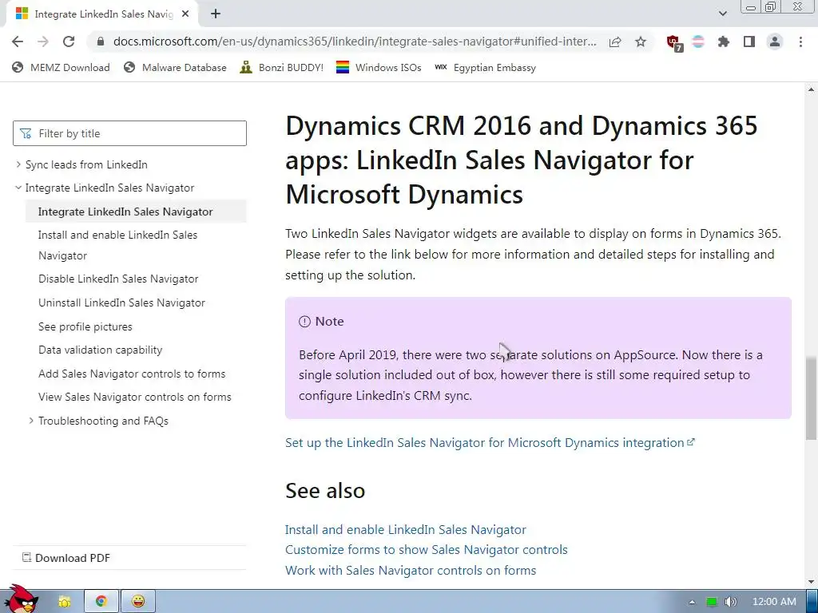Open the volume speaker tray icon
818x613 pixels.
point(730,602)
